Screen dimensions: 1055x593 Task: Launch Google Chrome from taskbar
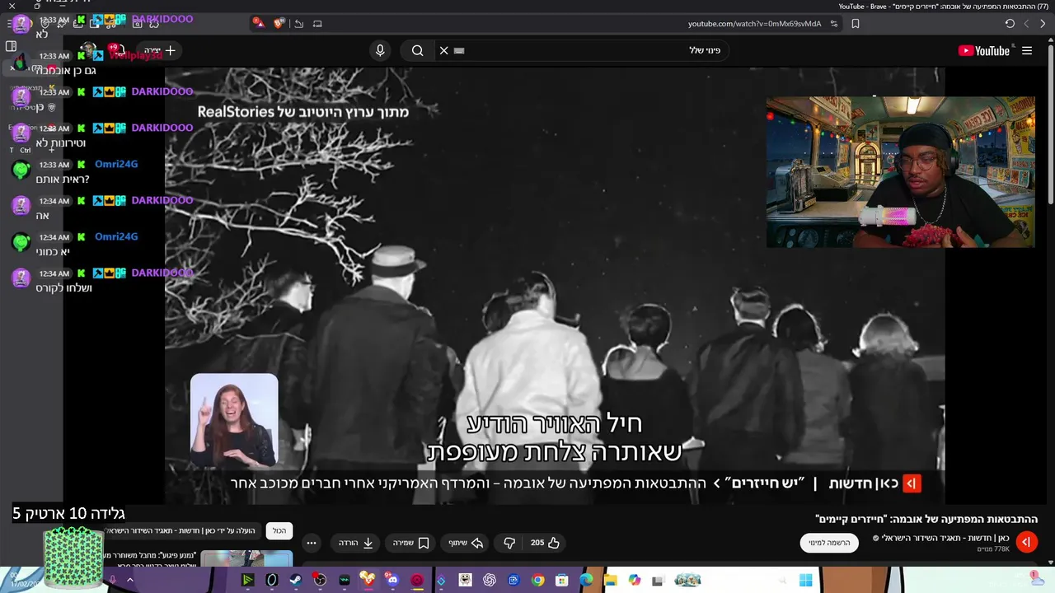(x=537, y=581)
